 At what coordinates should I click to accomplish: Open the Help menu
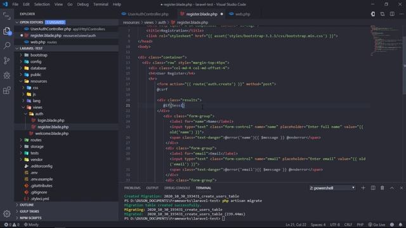click(117, 4)
